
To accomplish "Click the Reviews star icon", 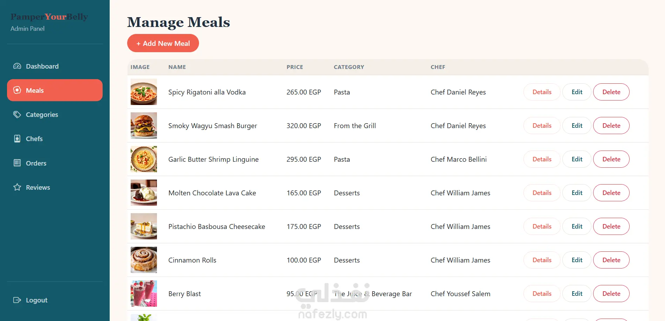I will click(x=17, y=187).
